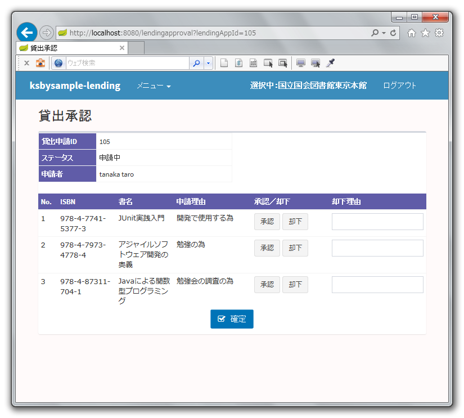Click the leaf site icon in address bar
The image size is (464, 418).
[x=62, y=33]
